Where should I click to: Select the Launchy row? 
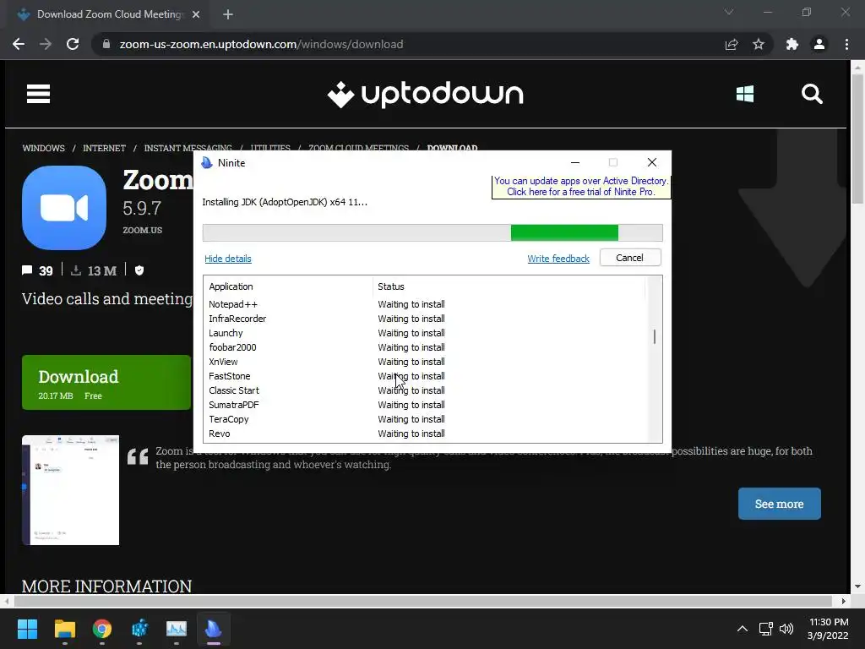pyautogui.click(x=425, y=333)
